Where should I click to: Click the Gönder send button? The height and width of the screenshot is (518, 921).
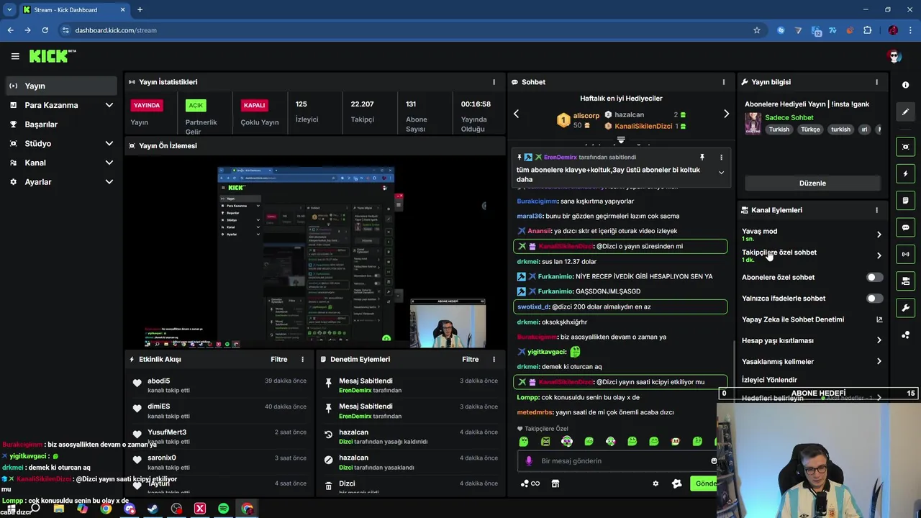click(706, 483)
